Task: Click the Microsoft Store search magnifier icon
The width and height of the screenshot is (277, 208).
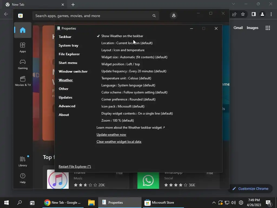Action: [x=154, y=16]
